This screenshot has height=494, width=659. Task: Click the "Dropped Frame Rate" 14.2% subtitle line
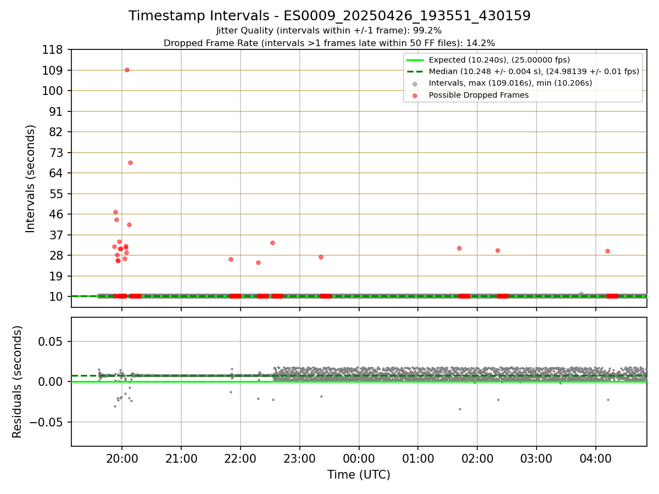(329, 43)
